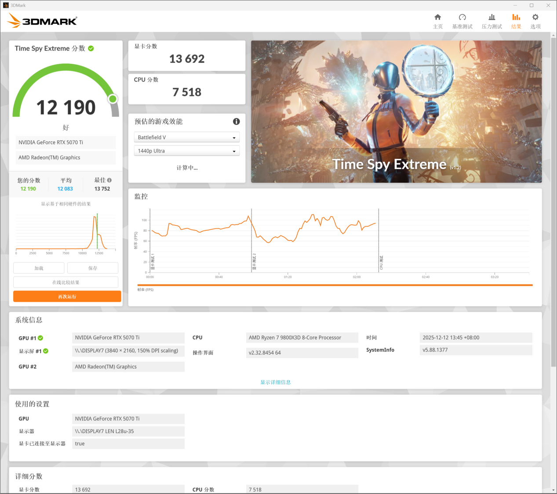The height and width of the screenshot is (494, 557).
Task: Click the orange monitoring timeline bar
Action: (x=335, y=285)
